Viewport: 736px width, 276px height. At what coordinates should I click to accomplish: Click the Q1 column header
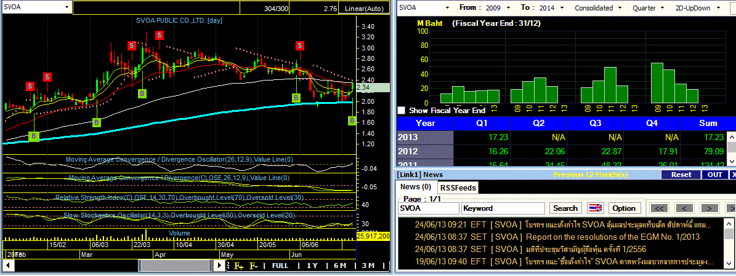482,123
